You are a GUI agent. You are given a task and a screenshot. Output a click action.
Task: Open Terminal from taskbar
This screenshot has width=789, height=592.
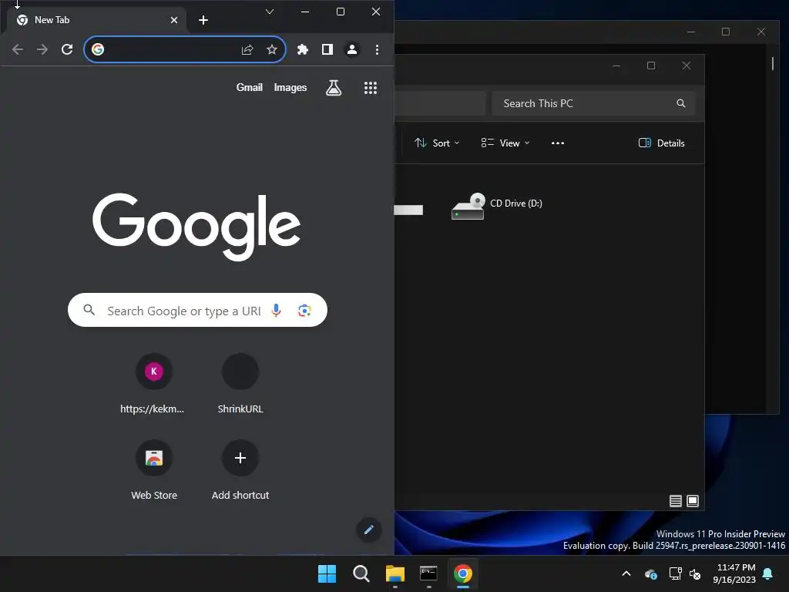(428, 573)
